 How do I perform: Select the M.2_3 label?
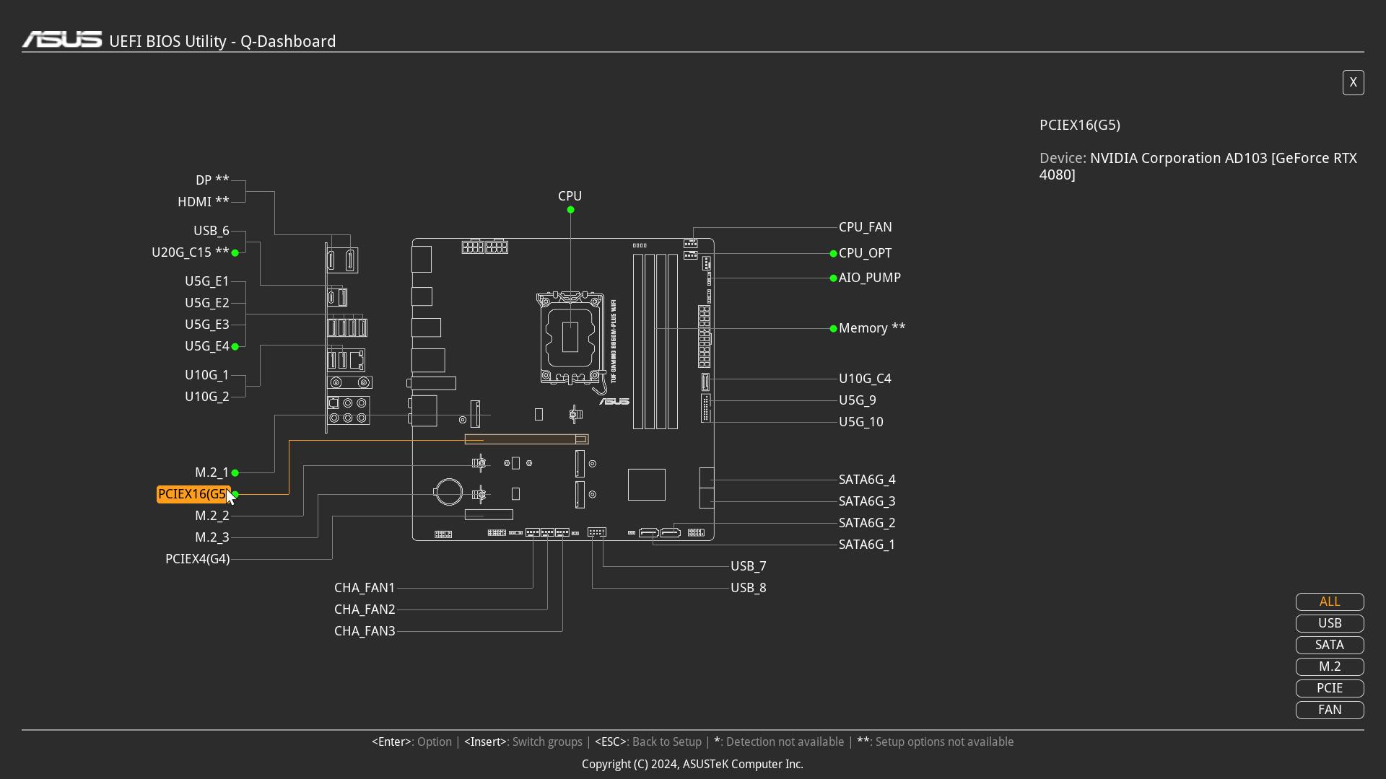coord(212,537)
